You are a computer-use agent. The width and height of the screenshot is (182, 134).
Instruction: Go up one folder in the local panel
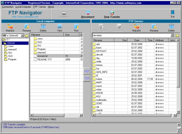click(26, 36)
